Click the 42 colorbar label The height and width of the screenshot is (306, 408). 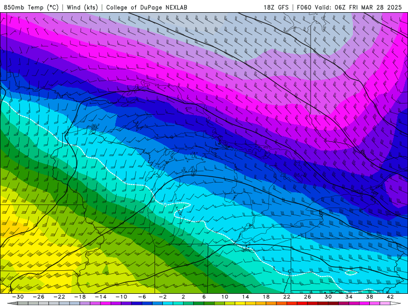pyautogui.click(x=390, y=297)
